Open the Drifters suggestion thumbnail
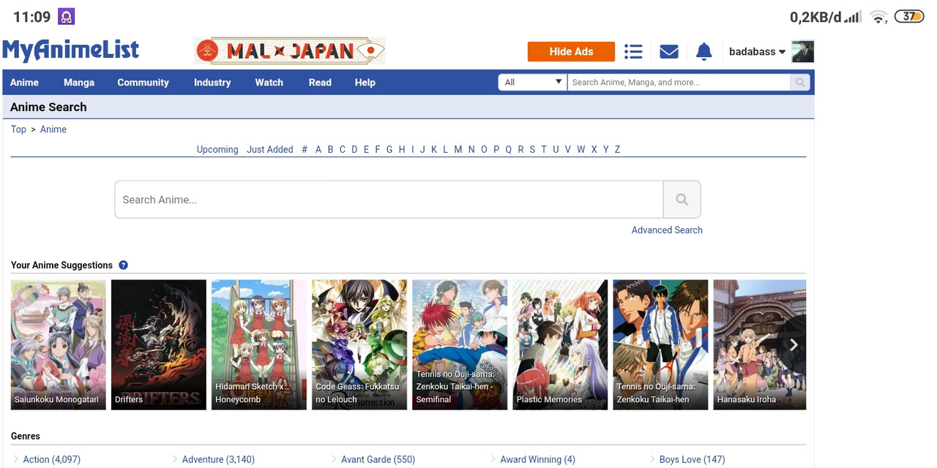 (x=159, y=344)
